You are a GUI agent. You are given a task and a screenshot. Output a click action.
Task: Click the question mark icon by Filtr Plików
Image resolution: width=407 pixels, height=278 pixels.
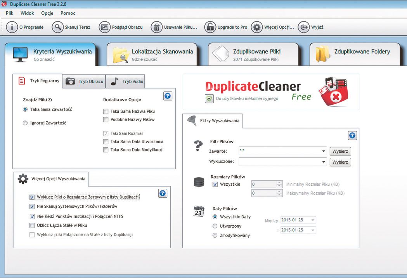click(x=198, y=146)
